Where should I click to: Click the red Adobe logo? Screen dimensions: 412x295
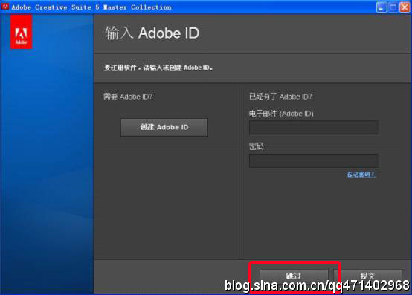click(x=22, y=32)
